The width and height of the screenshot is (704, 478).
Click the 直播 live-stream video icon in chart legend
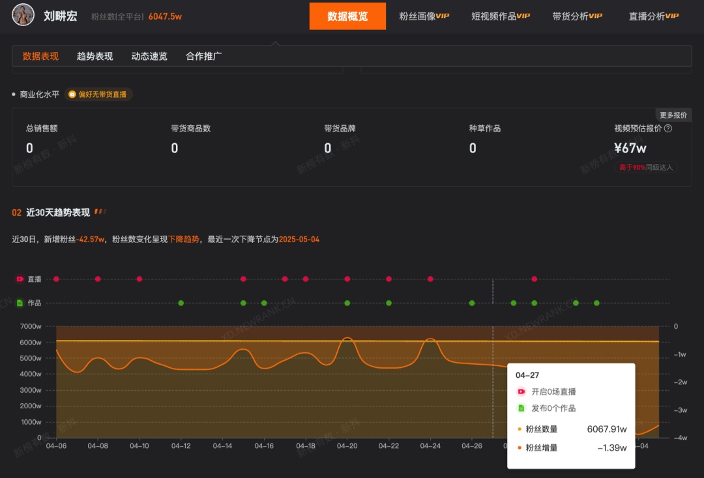(20, 279)
